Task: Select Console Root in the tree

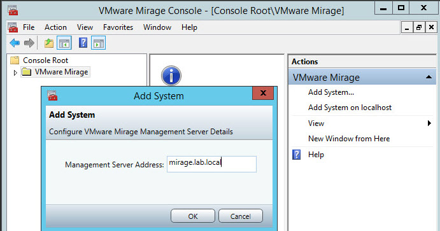Action: 45,60
